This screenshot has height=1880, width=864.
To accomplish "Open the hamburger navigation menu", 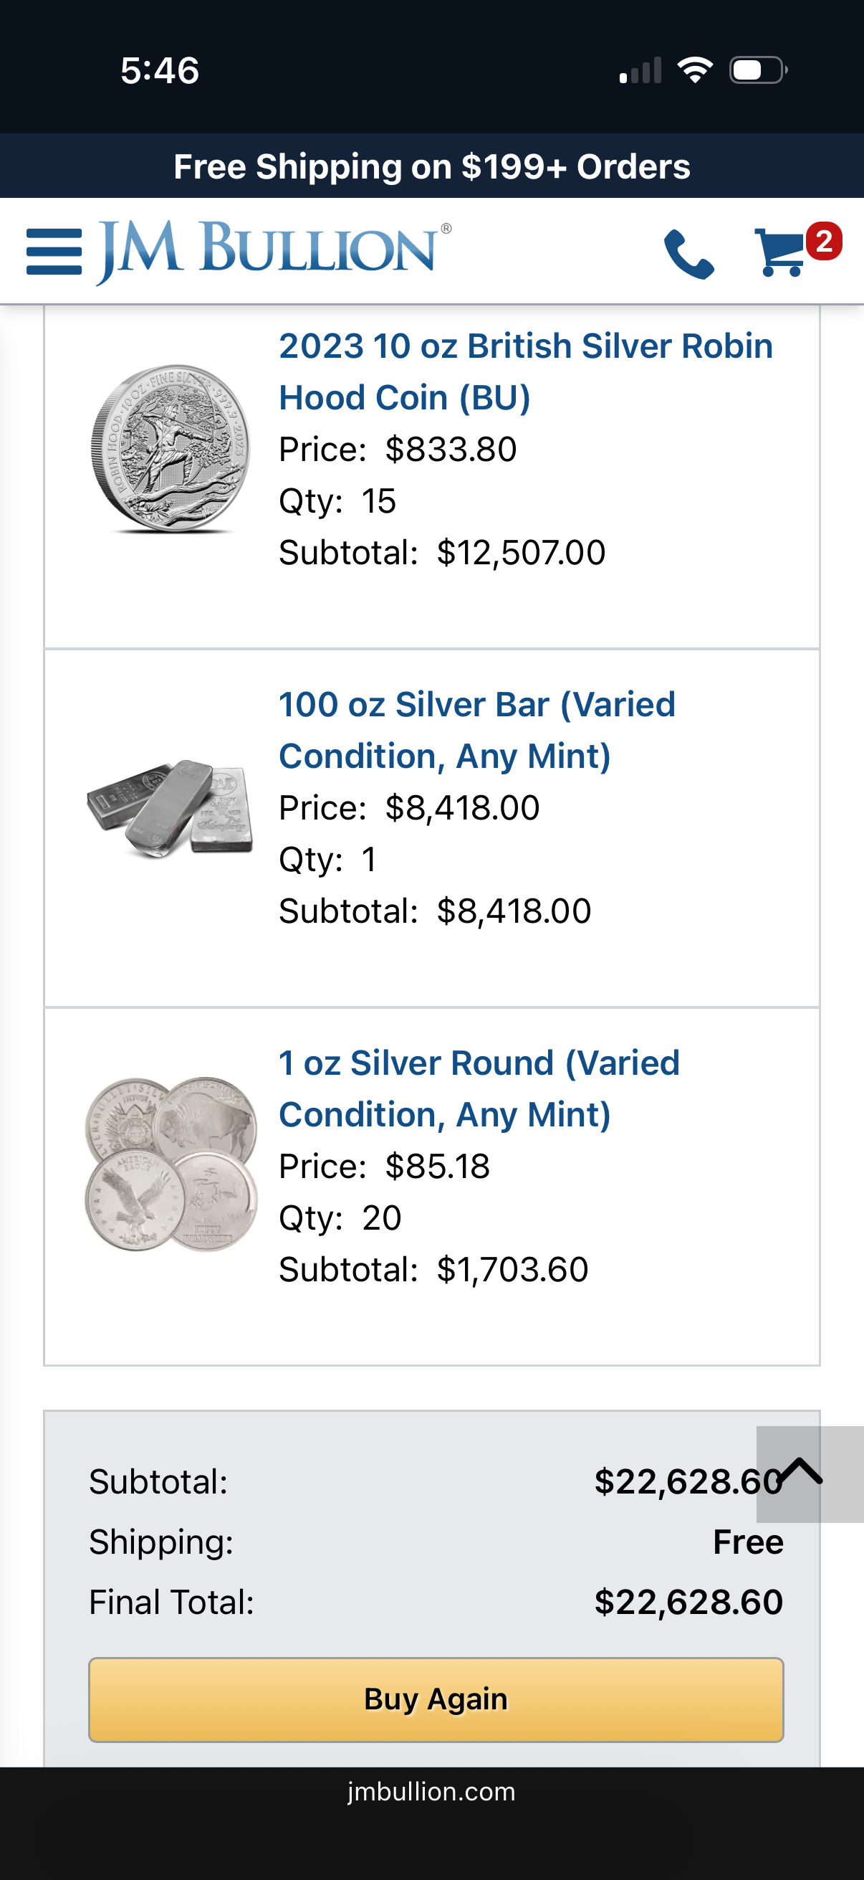I will point(53,252).
